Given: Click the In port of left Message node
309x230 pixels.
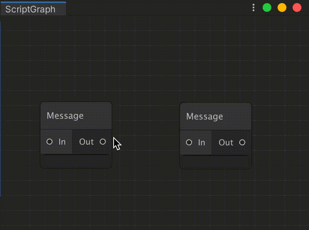Looking at the screenshot, I should (49, 142).
